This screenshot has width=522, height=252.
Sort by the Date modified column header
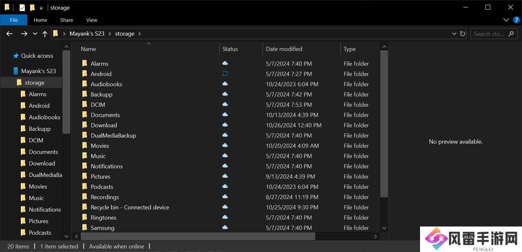point(284,49)
